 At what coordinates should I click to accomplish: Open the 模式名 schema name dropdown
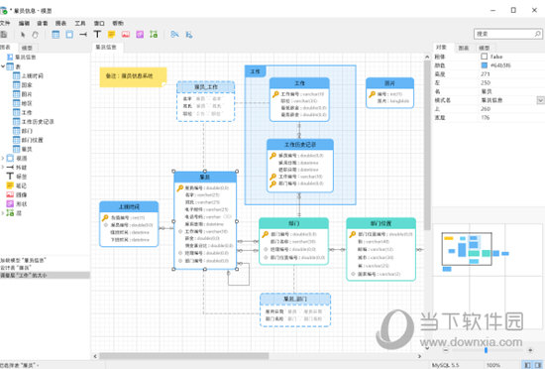click(540, 100)
